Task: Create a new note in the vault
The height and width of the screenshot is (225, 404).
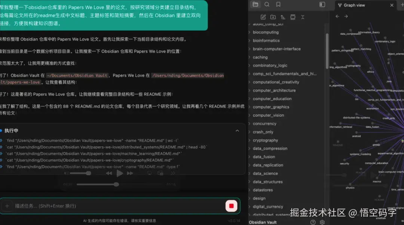Action: click(263, 17)
